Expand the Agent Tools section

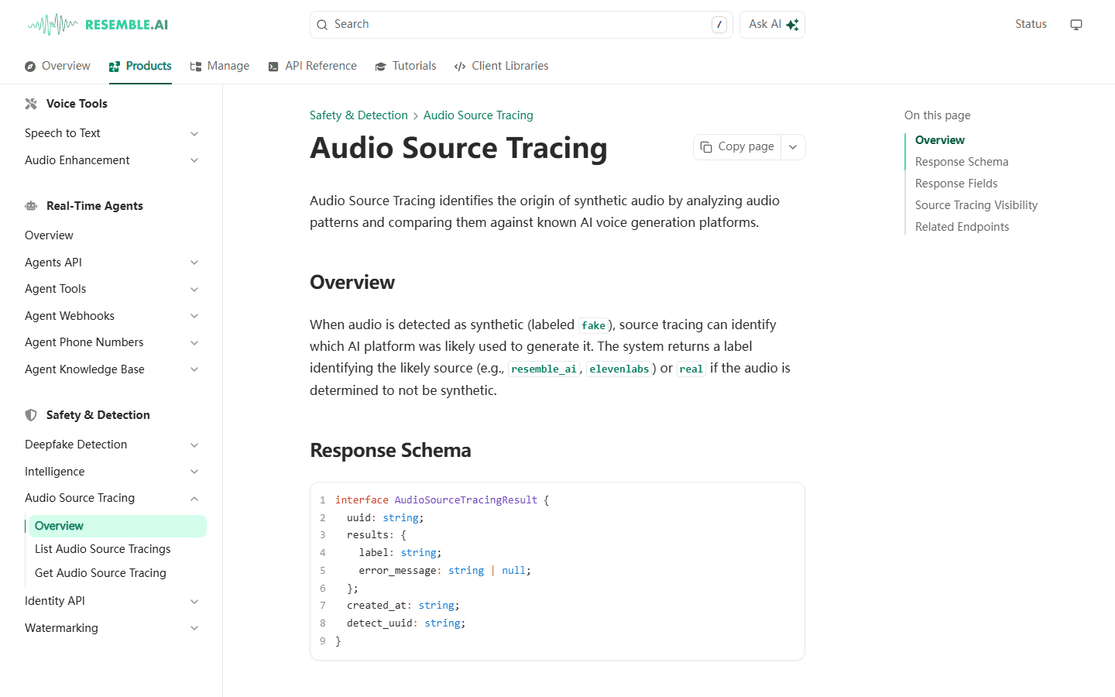coord(194,290)
